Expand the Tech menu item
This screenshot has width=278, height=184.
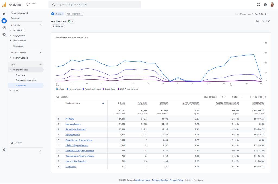[10, 91]
